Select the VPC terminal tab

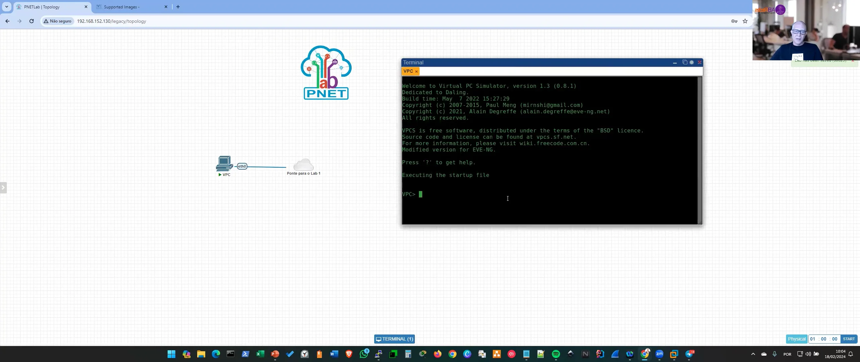pos(408,71)
